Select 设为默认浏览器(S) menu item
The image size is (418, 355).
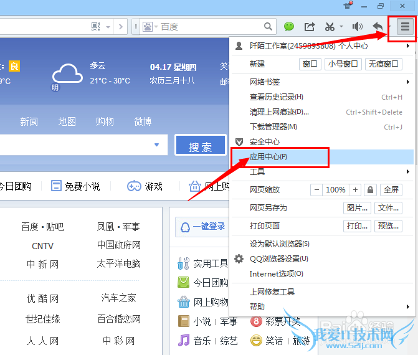[322, 244]
